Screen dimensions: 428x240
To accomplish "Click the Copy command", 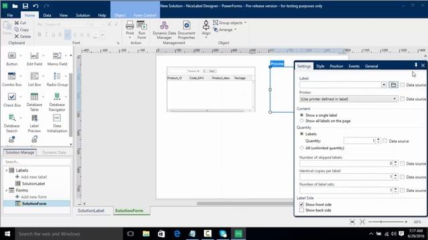I will pos(21,29).
